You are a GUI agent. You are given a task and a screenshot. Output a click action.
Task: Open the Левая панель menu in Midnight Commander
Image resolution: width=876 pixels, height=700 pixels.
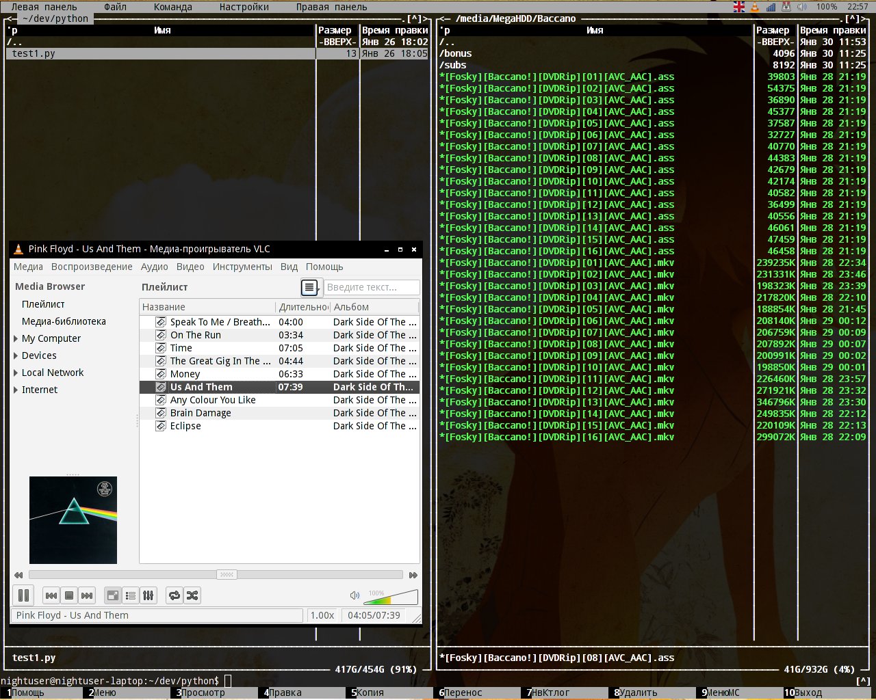(x=44, y=7)
